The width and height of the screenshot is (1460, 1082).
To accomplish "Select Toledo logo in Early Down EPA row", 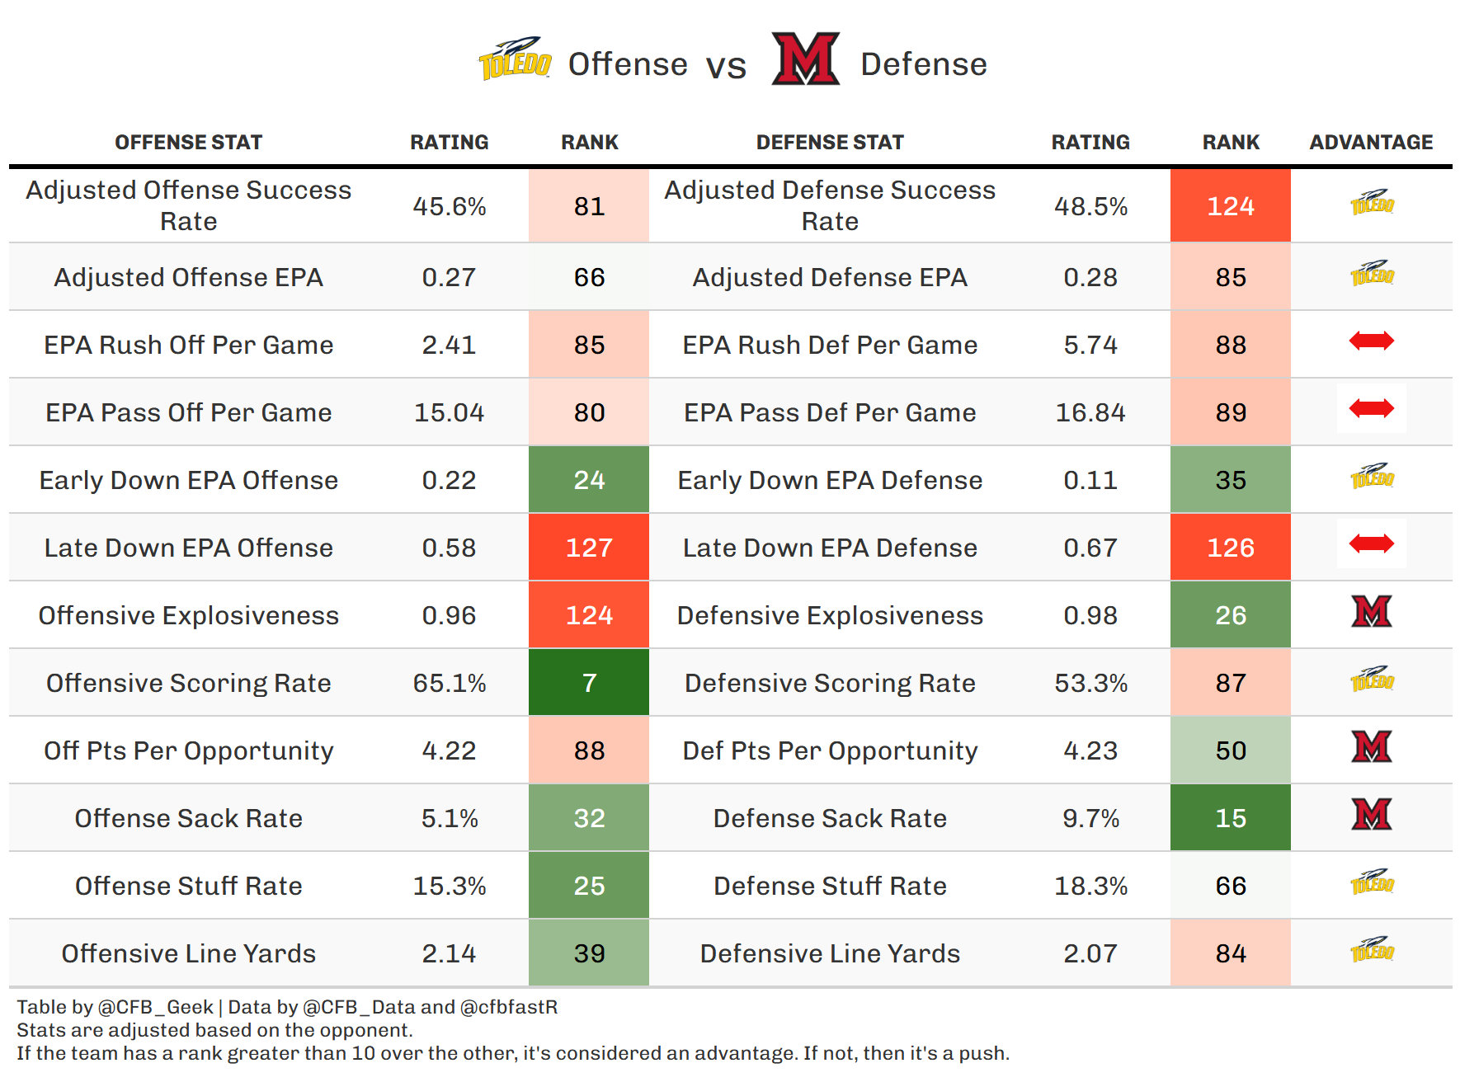I will (1371, 477).
